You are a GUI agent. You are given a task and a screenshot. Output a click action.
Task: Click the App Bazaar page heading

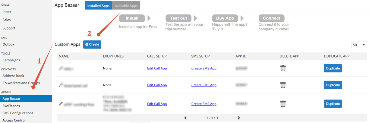click(x=67, y=5)
